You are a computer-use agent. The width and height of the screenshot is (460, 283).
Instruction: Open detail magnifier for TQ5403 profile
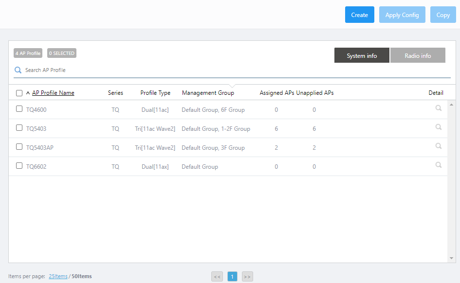pos(438,127)
